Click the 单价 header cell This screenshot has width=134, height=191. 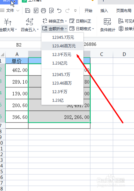click(17, 61)
